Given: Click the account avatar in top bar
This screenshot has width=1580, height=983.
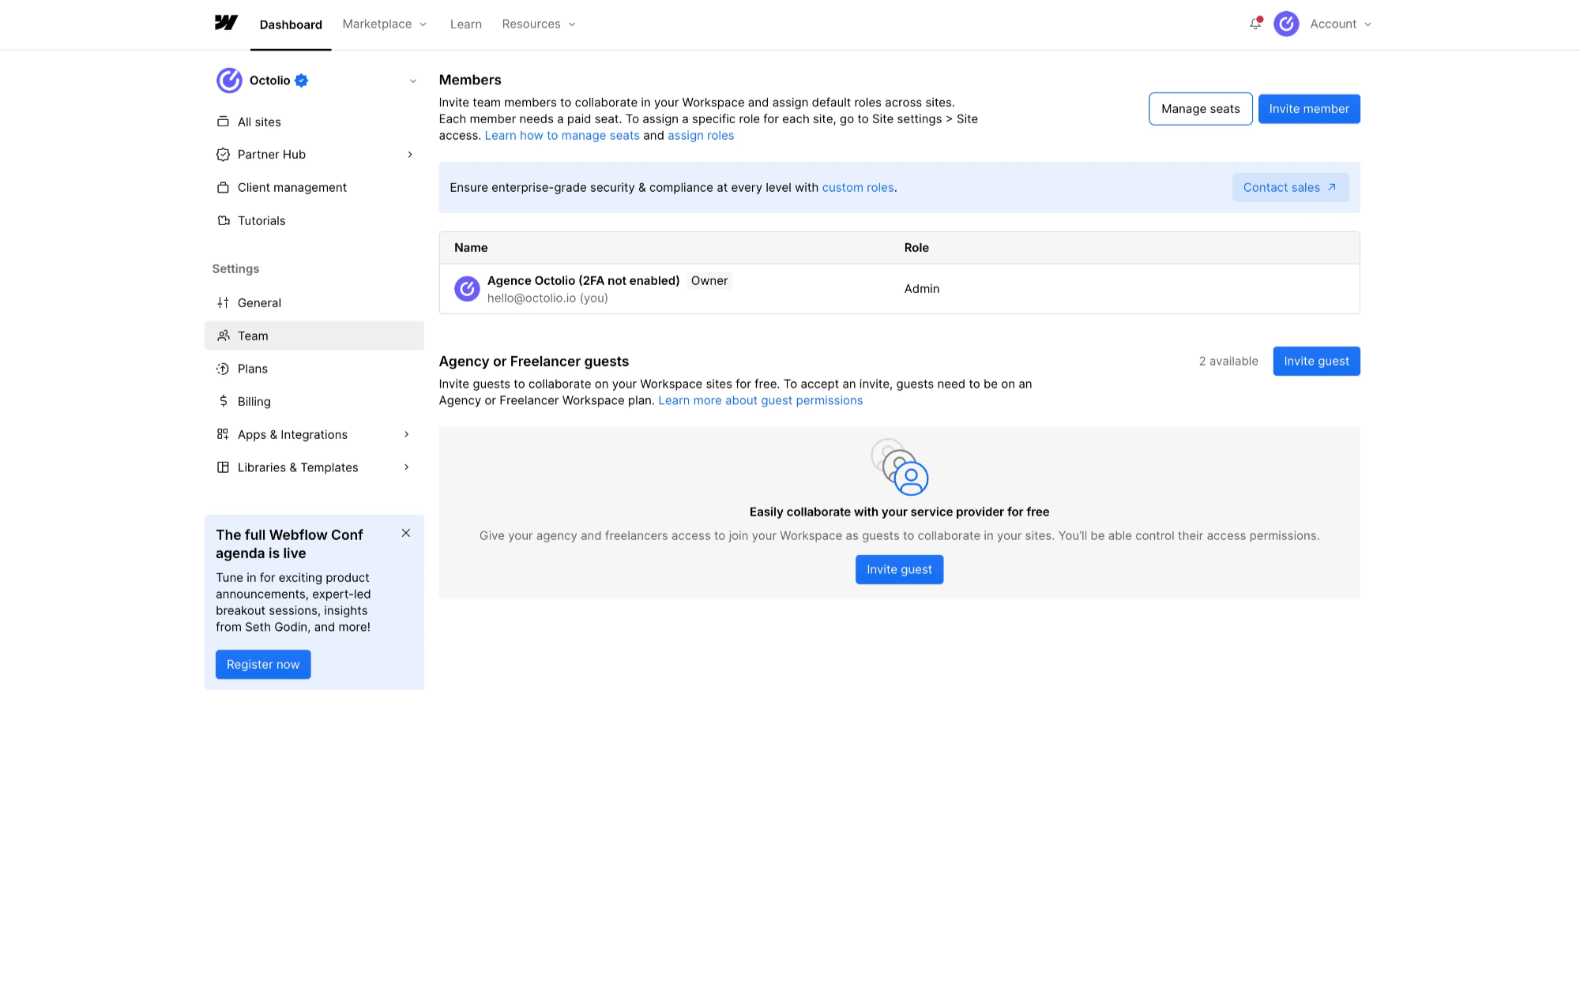Looking at the screenshot, I should 1286,24.
